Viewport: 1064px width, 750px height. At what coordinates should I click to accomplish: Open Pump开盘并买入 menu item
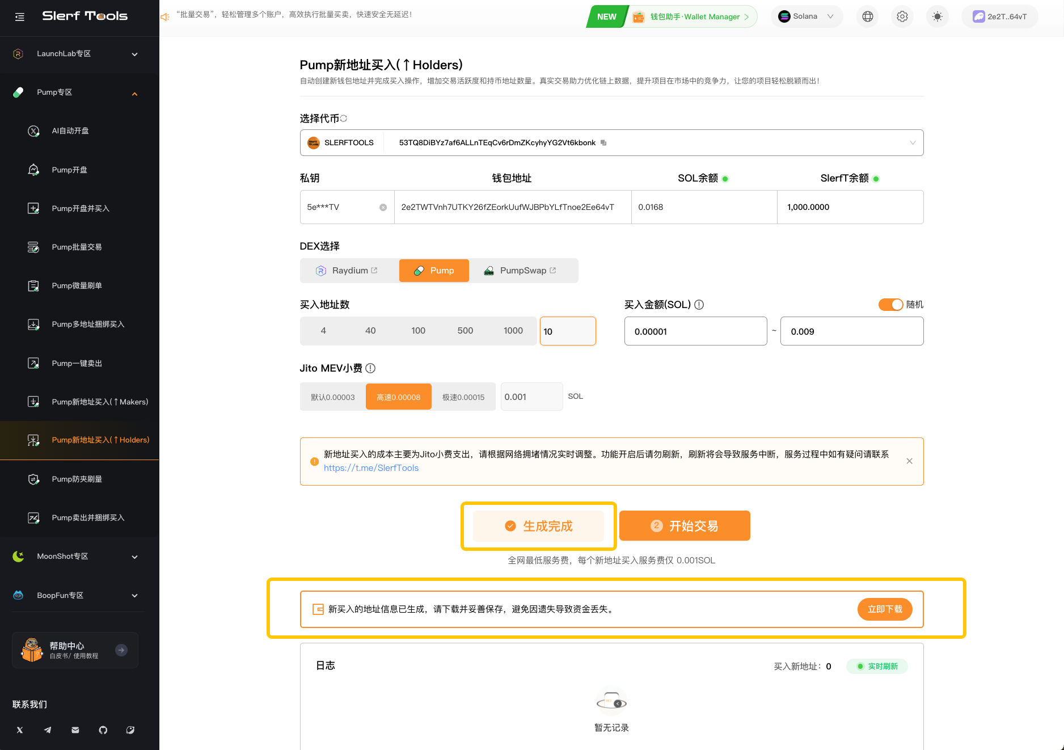[79, 209]
